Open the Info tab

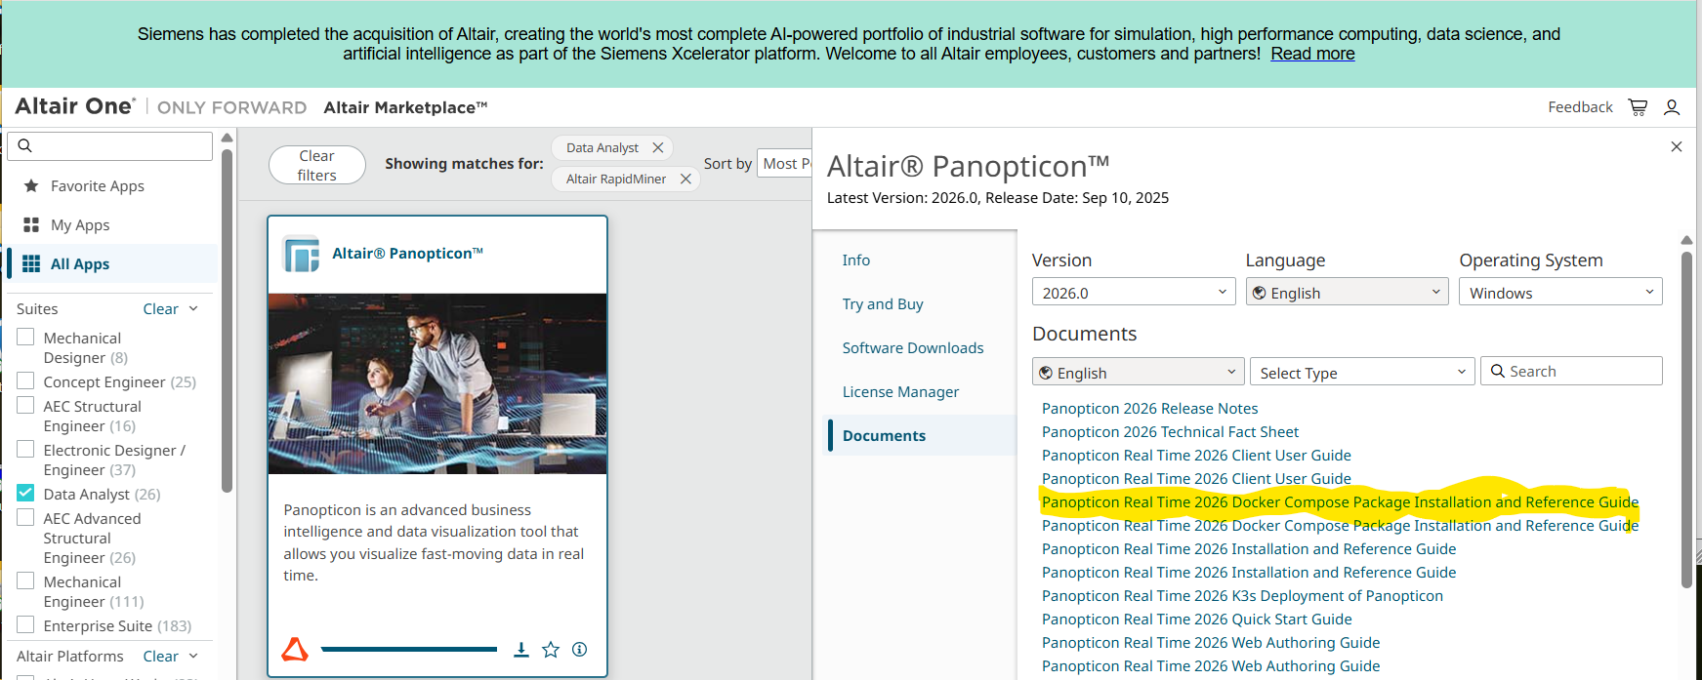click(x=856, y=260)
